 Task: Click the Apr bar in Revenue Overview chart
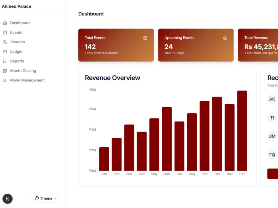(x=142, y=151)
